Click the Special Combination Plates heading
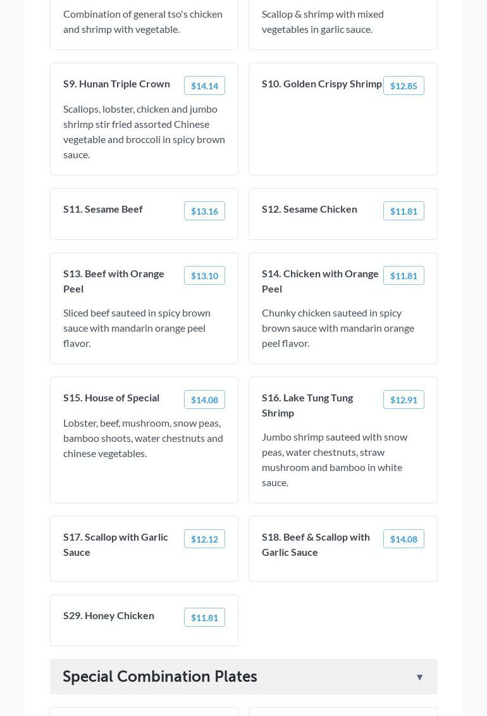Image resolution: width=487 pixels, height=716 pixels. 159,677
